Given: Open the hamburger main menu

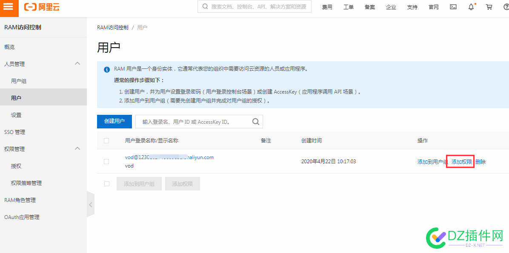Looking at the screenshot, I should pos(9,7).
